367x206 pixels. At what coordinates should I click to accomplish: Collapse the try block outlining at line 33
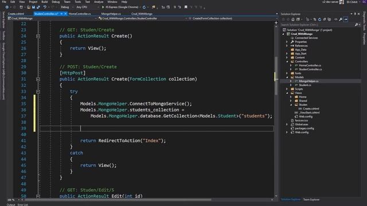click(x=38, y=92)
